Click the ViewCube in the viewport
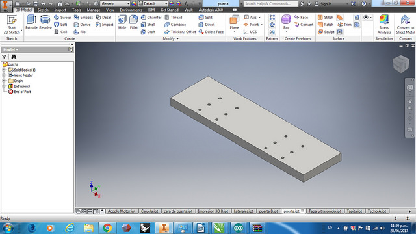This screenshot has height=234, width=416. 401,64
